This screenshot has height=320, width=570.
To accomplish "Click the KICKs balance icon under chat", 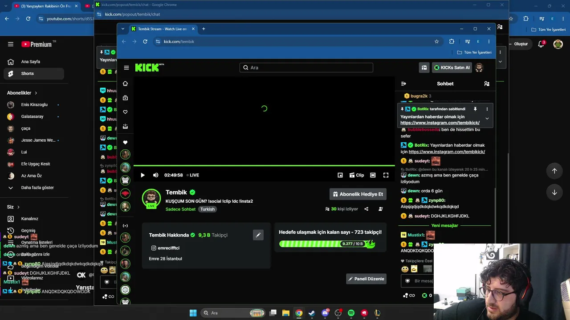I will (424, 296).
